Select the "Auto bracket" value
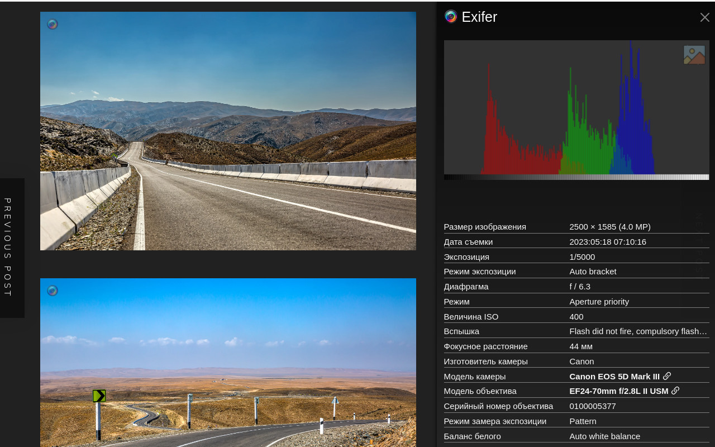Viewport: 715px width, 447px height. tap(593, 272)
